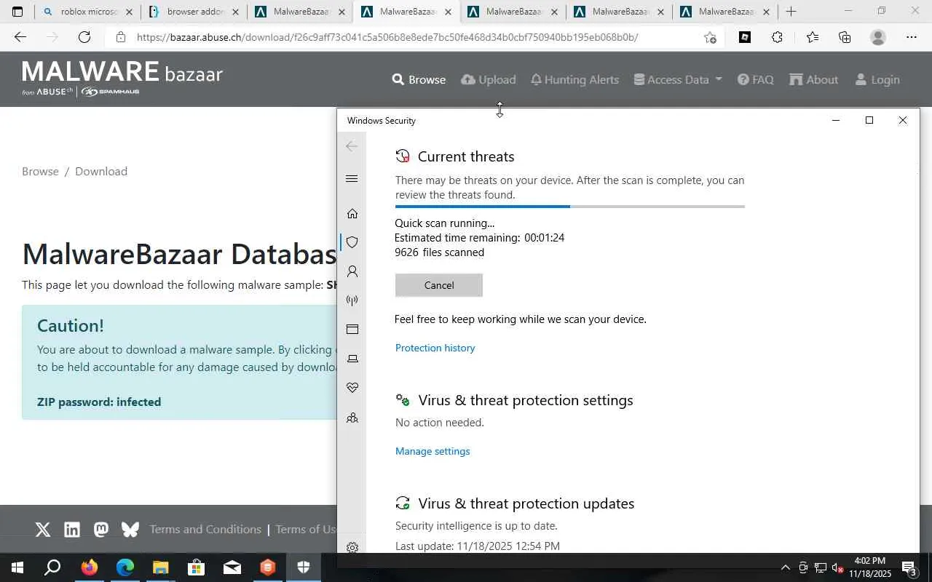Maximize the Windows Security window
Screen dimensions: 932x582
tap(869, 120)
